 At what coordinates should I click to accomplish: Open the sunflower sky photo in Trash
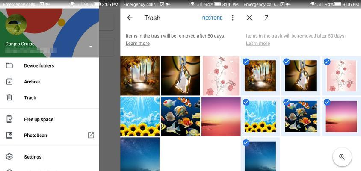click(x=140, y=116)
